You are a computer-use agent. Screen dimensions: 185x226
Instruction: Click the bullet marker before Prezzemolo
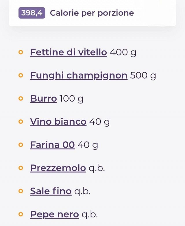21,168
